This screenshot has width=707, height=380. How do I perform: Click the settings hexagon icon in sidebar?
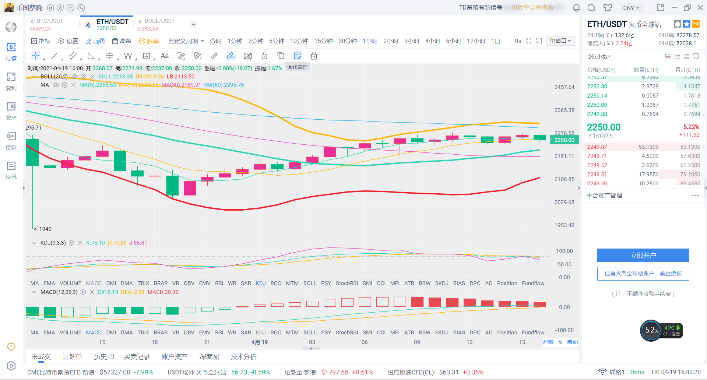click(x=11, y=366)
